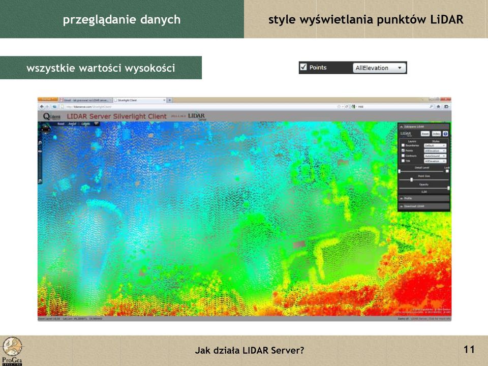488x366 pixels.
Task: Click the zoom-out icon on the map's left bar
Action: click(40, 181)
